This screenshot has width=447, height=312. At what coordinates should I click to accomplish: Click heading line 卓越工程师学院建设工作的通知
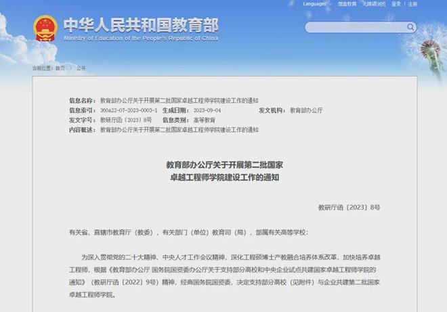(224, 177)
